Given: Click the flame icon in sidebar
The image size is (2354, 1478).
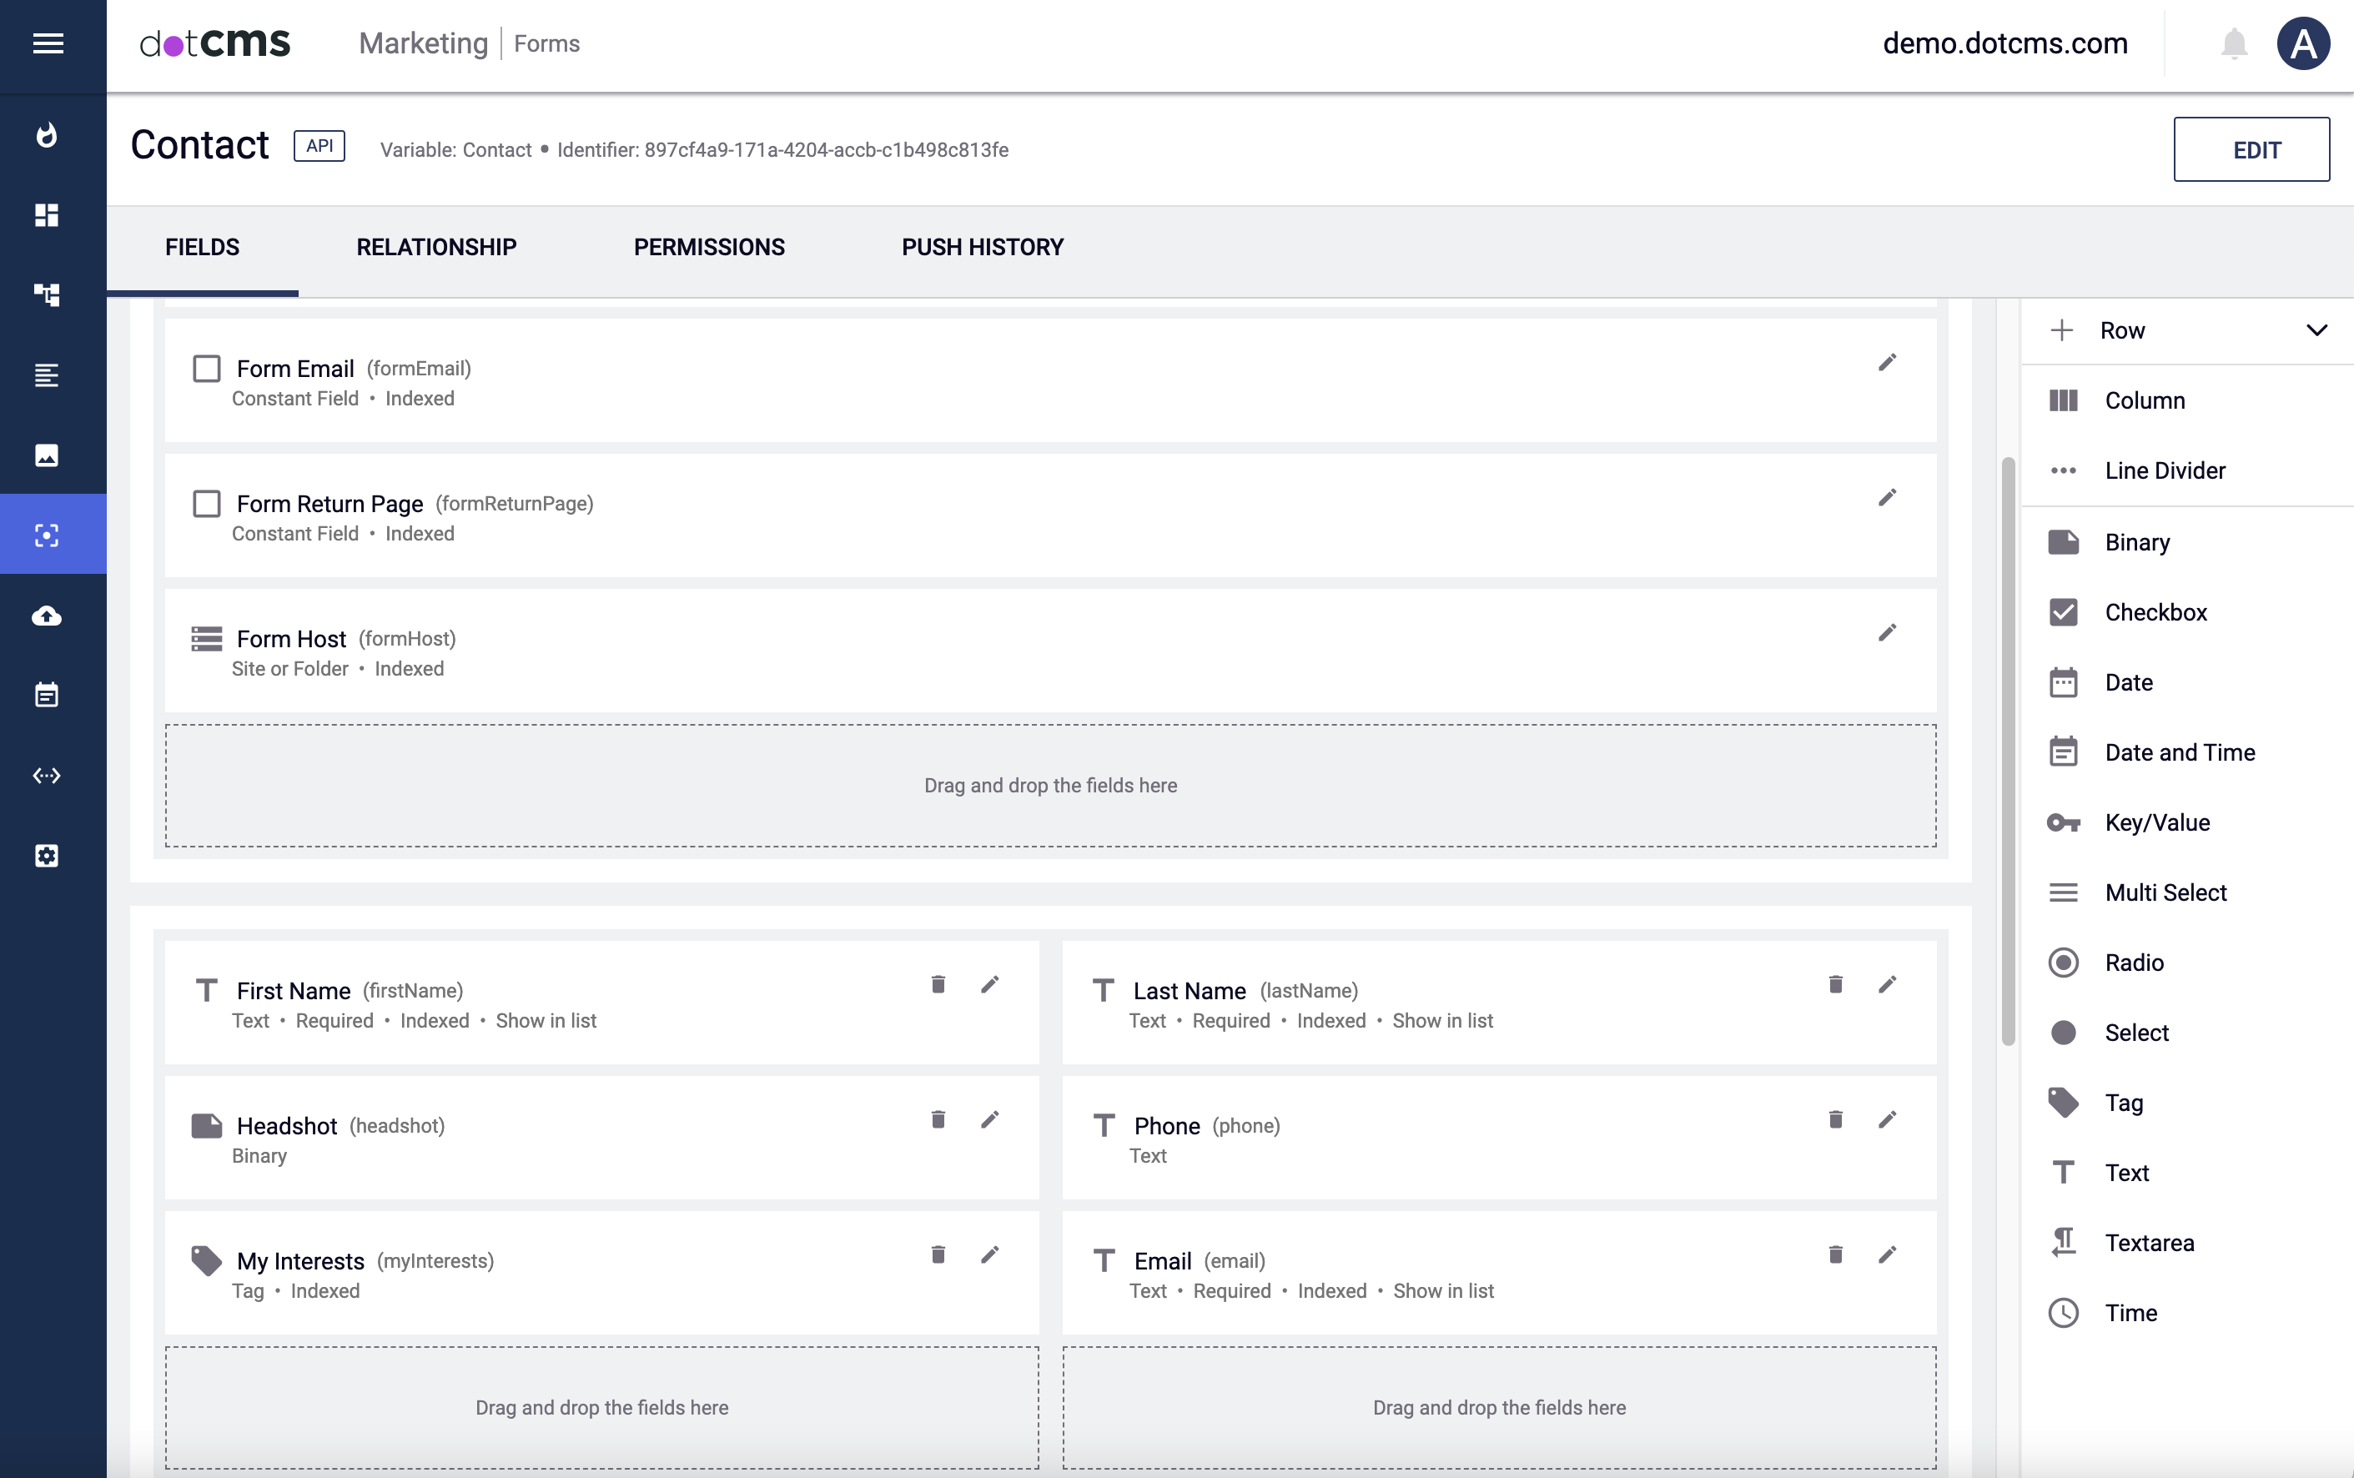Looking at the screenshot, I should [x=47, y=135].
